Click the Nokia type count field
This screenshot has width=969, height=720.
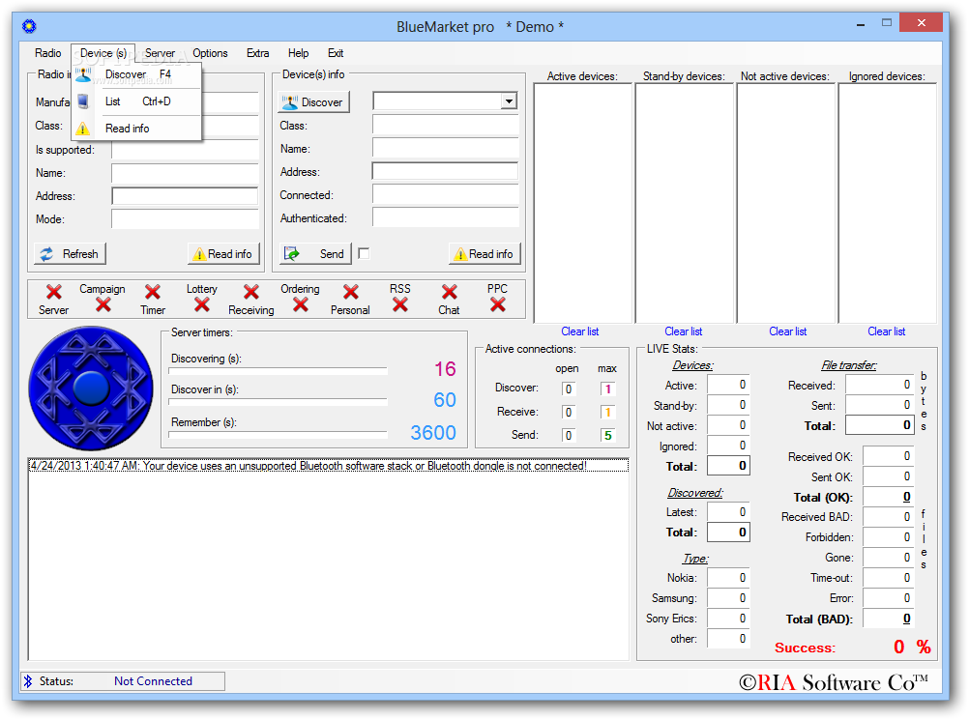click(x=728, y=578)
